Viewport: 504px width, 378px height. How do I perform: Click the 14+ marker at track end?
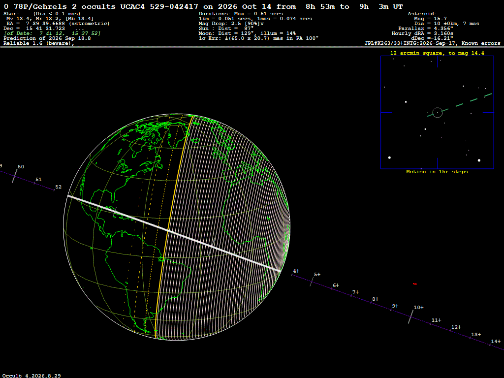pyautogui.click(x=495, y=342)
